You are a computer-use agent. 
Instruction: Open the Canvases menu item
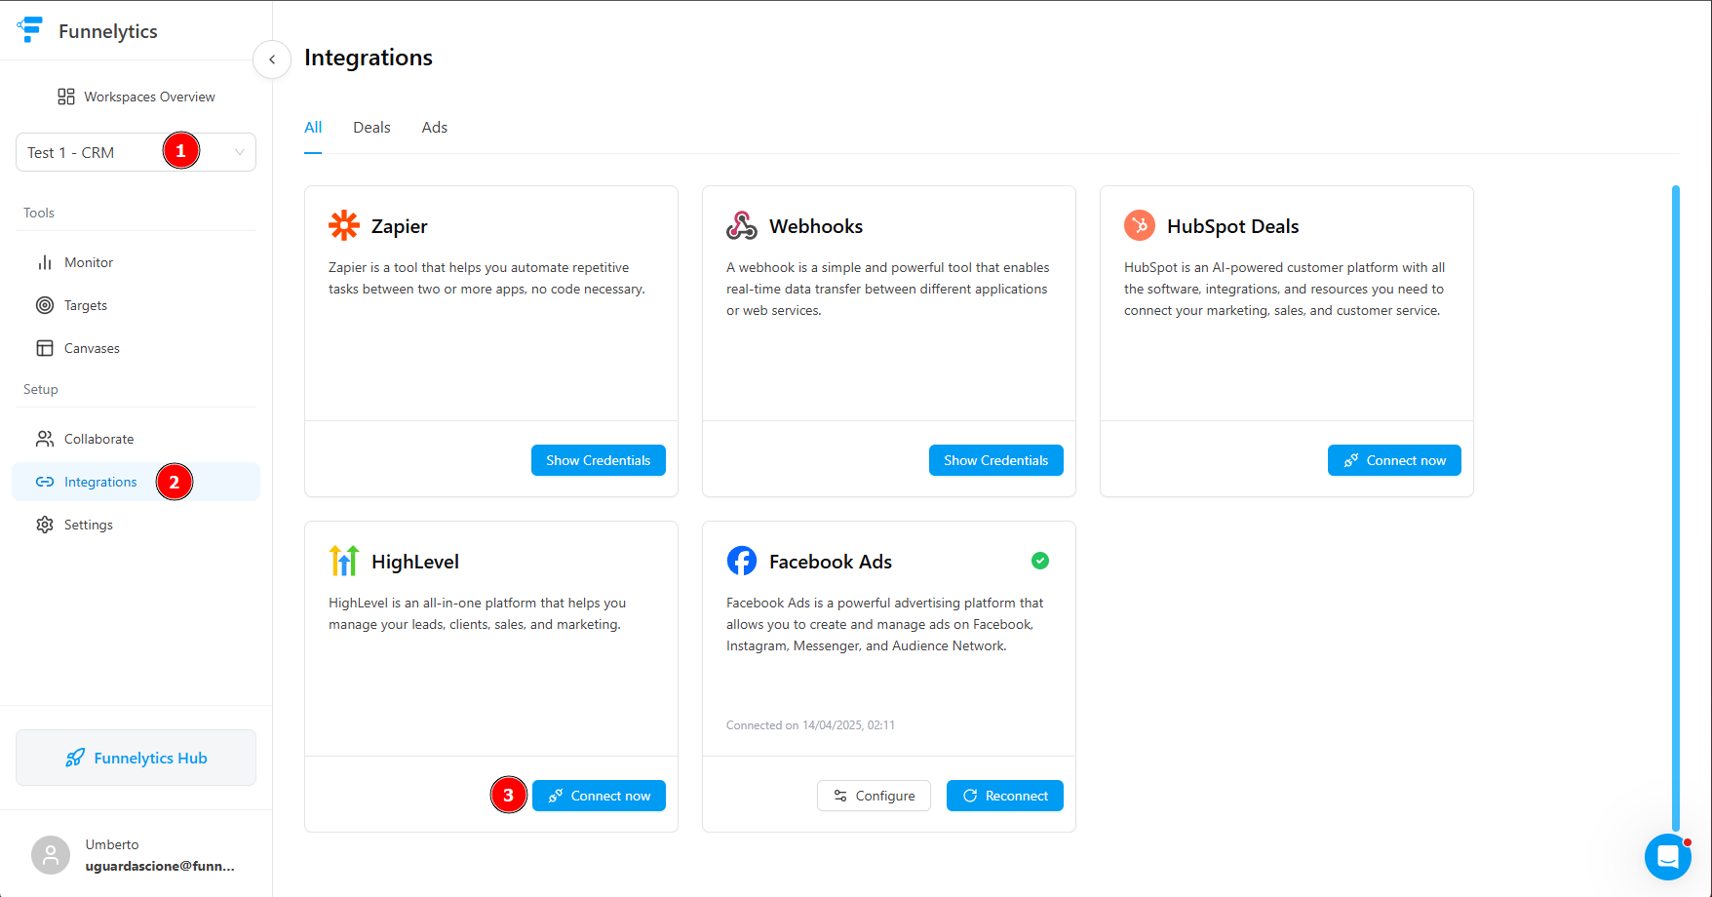[x=136, y=348]
